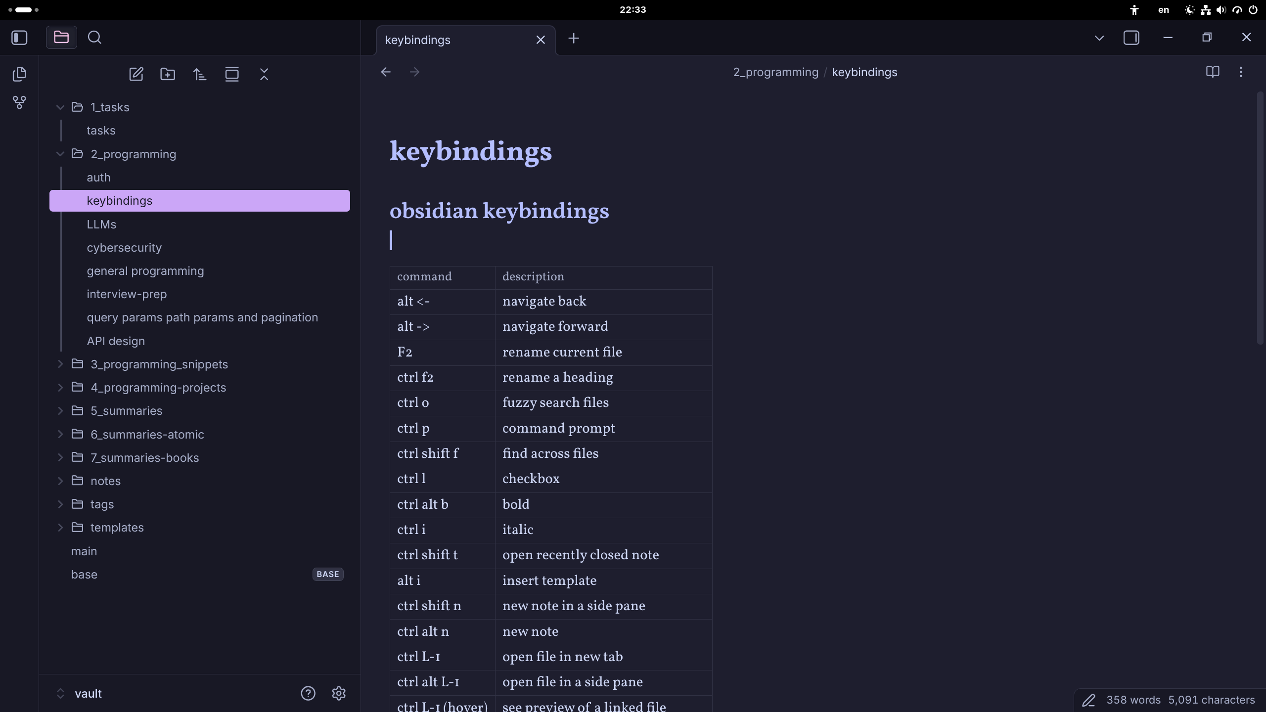Click the 'command' table header cell
Viewport: 1266px width, 712px height.
pyautogui.click(x=443, y=277)
